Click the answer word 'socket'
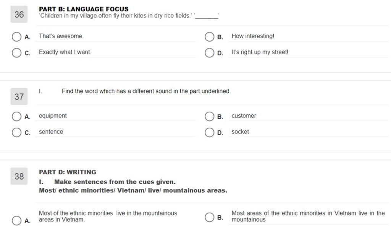This screenshot has height=227, width=391. pos(240,132)
